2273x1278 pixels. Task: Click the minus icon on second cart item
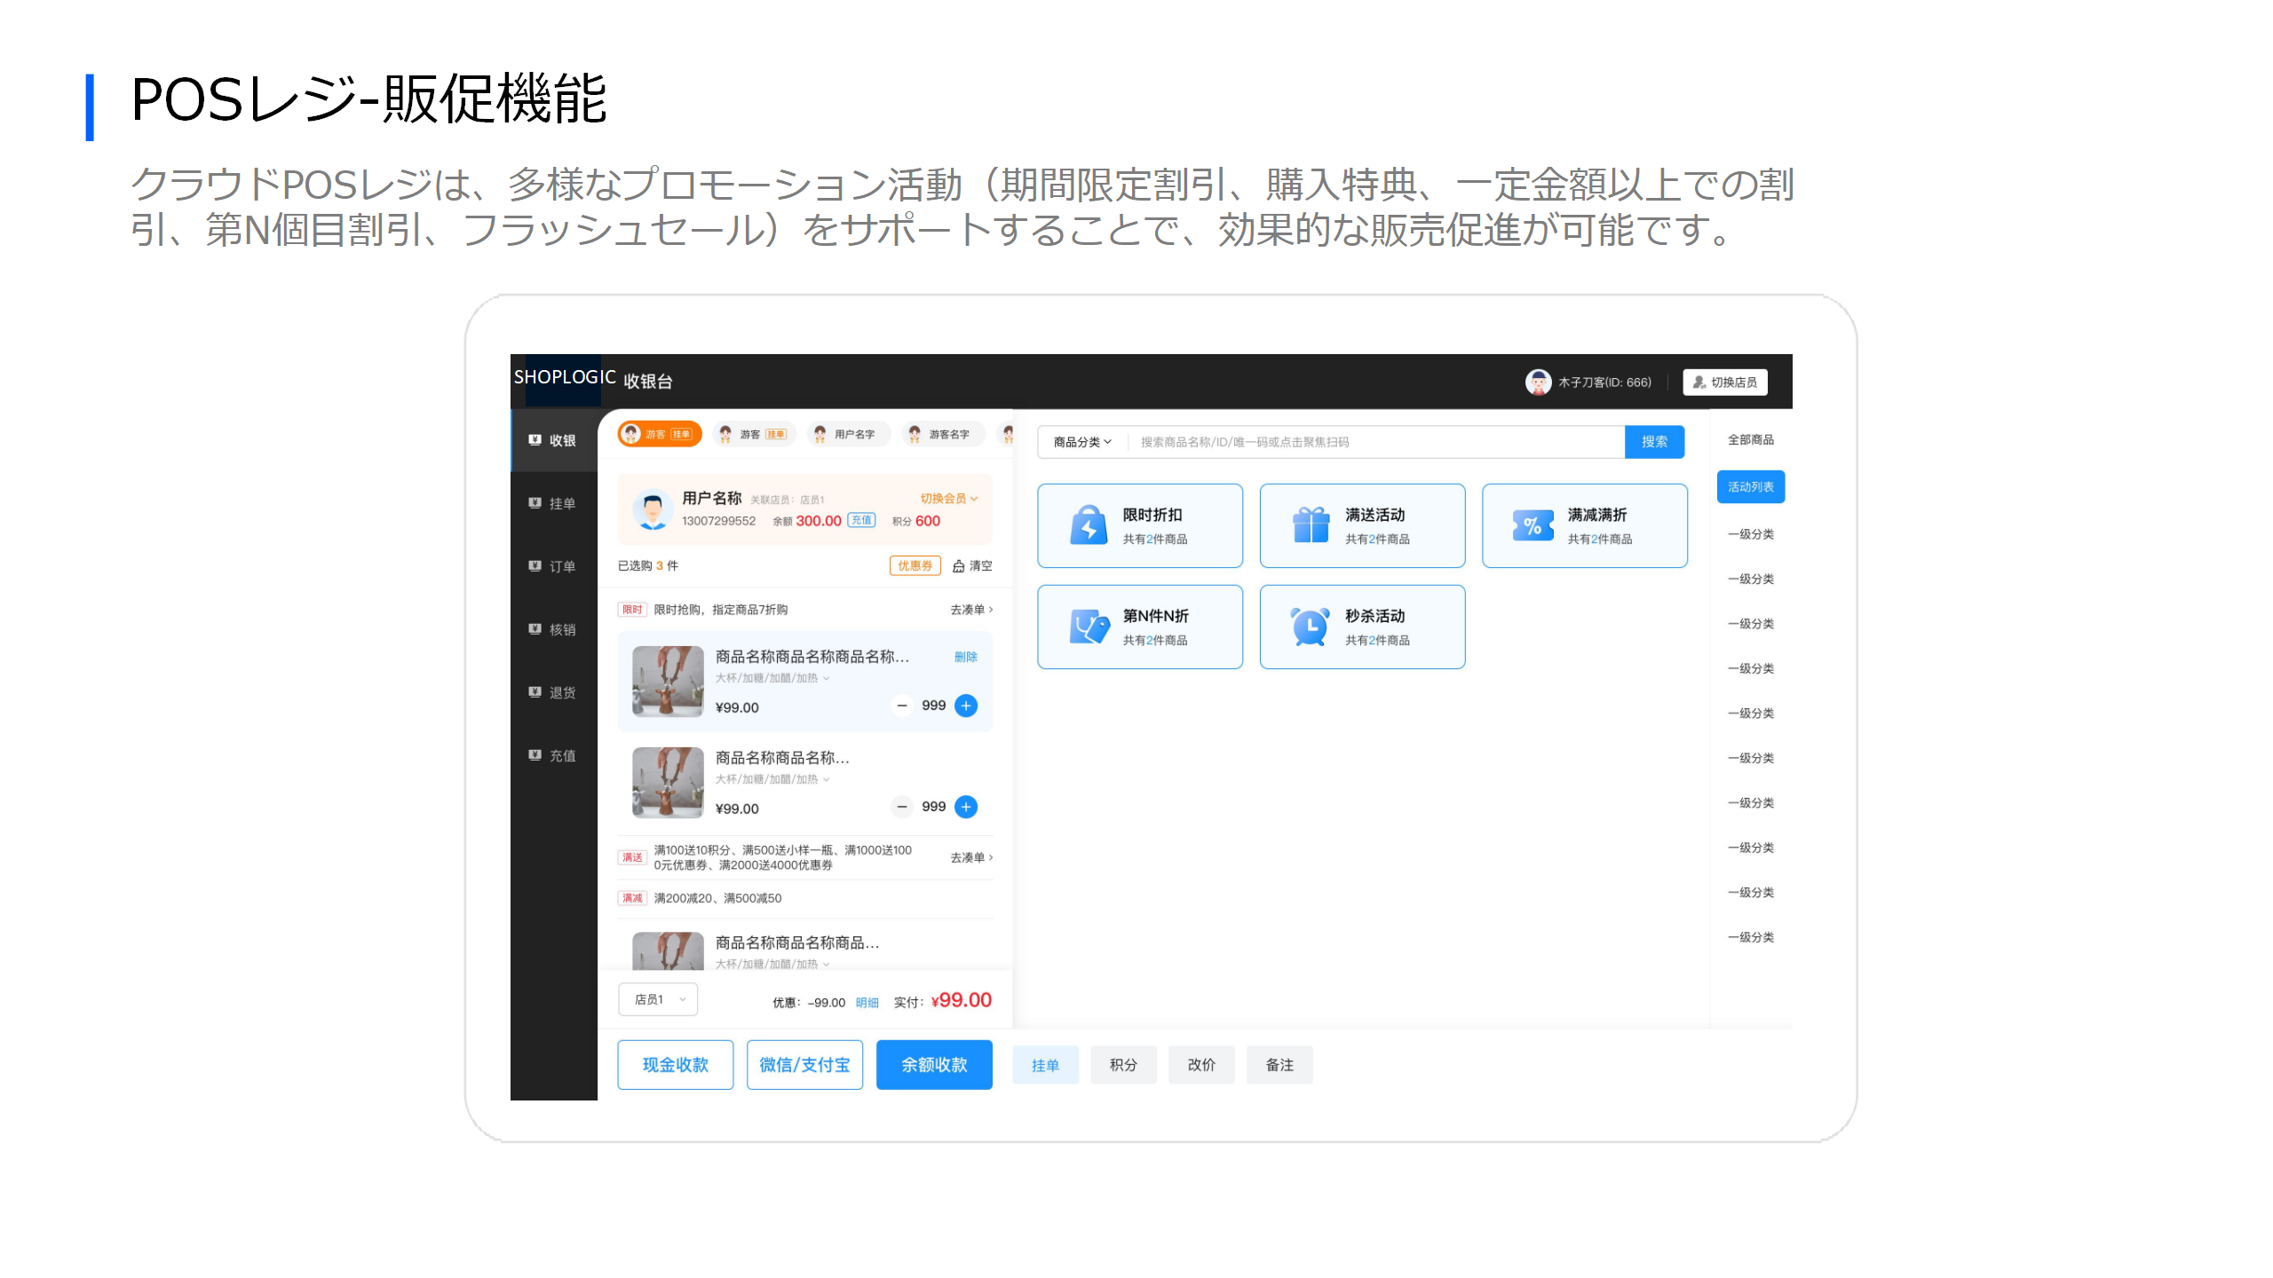pos(902,807)
